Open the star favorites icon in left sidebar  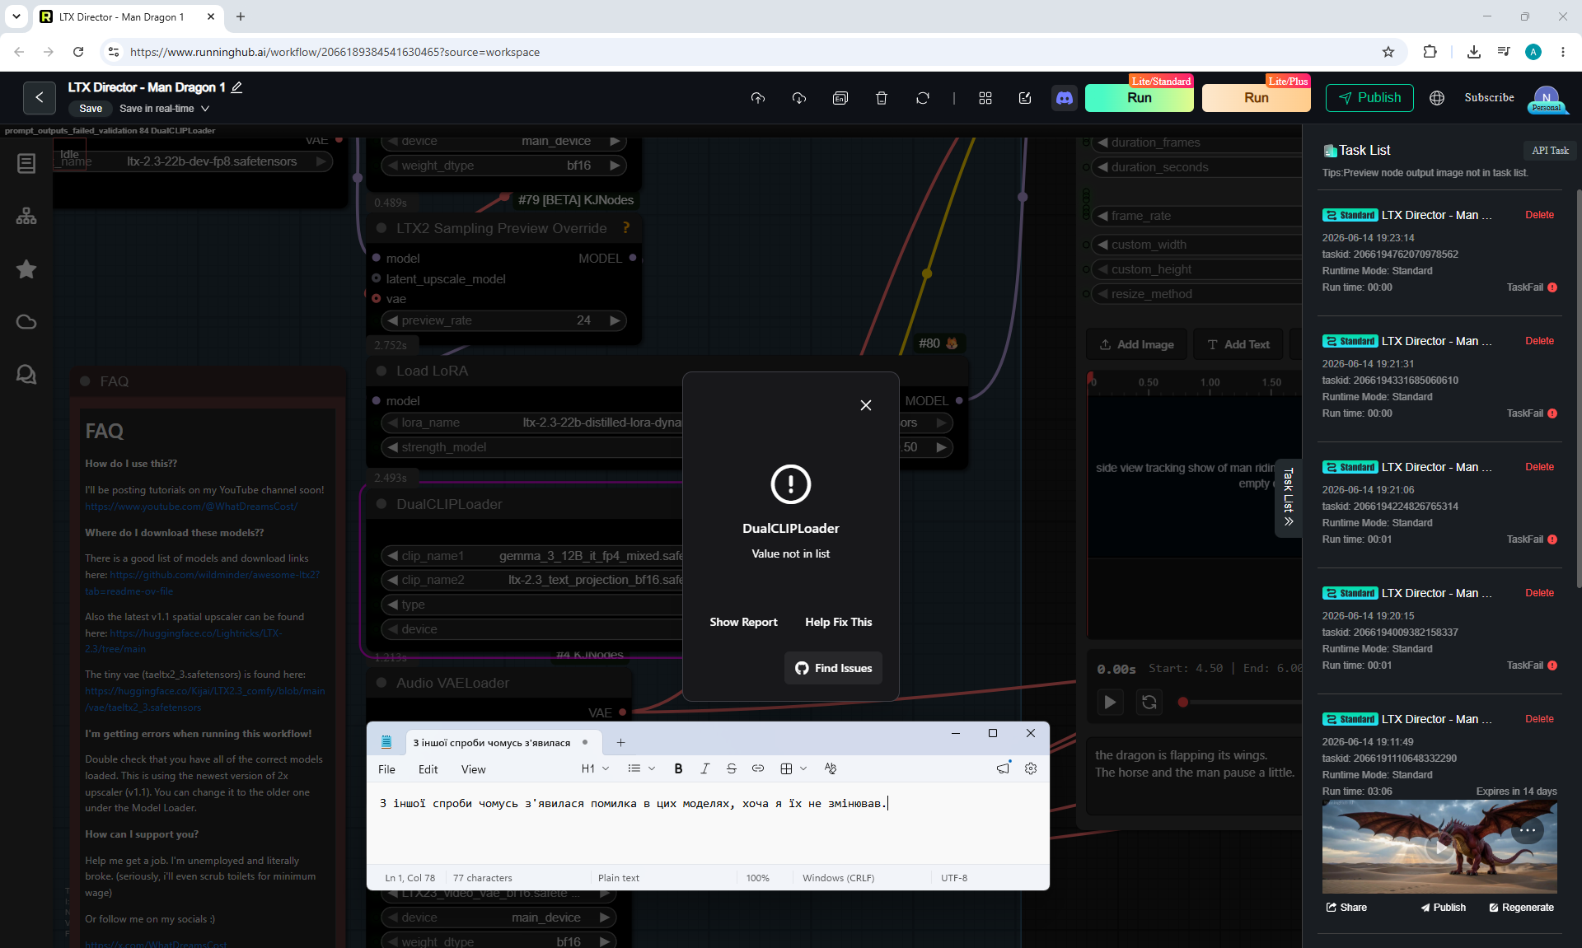[x=26, y=269]
